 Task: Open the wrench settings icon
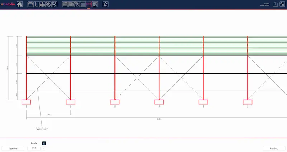click(282, 4)
